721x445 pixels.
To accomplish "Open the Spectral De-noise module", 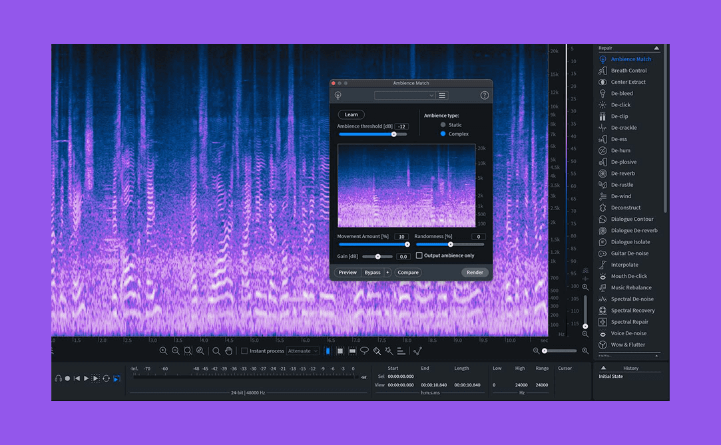I will point(631,299).
